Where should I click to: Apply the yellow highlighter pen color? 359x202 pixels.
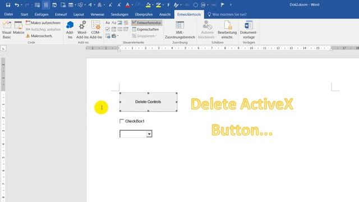[158, 5]
